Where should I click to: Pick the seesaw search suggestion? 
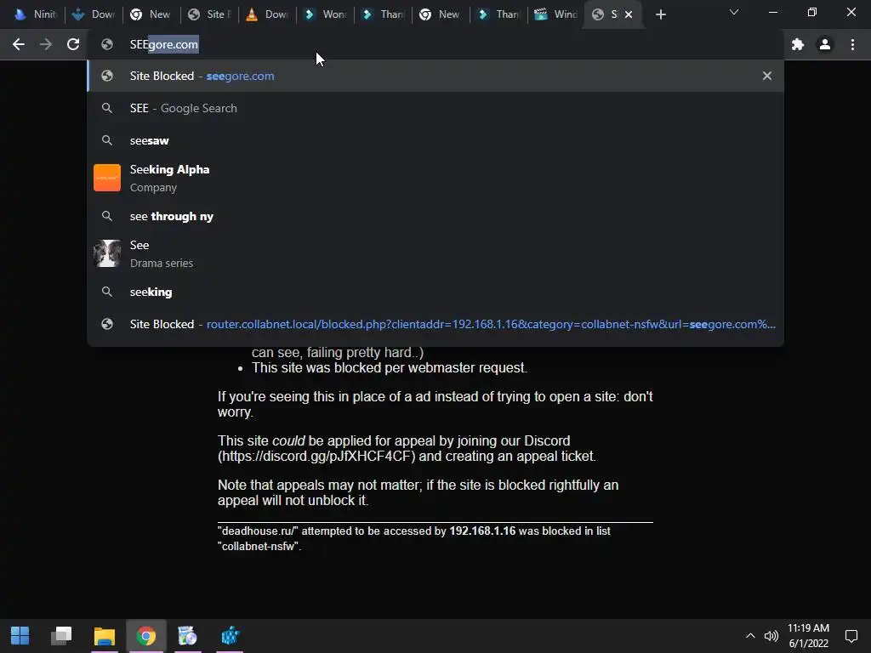[435, 140]
